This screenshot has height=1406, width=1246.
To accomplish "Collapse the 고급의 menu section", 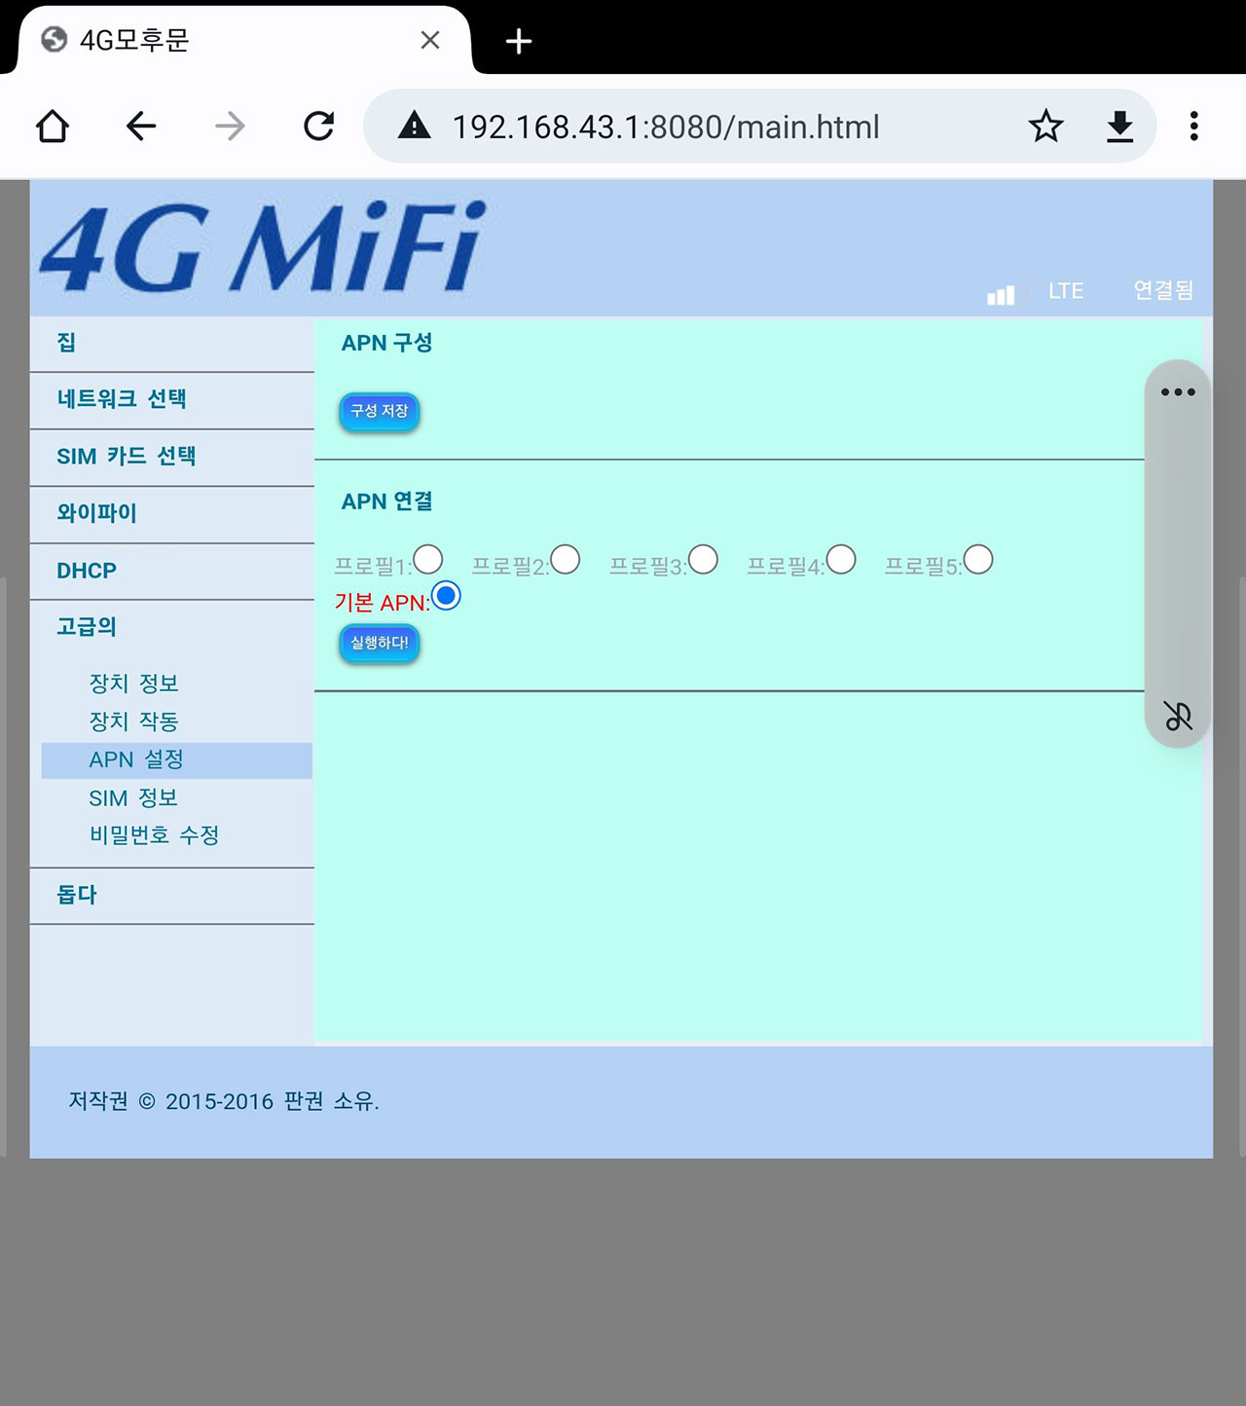I will (x=172, y=628).
